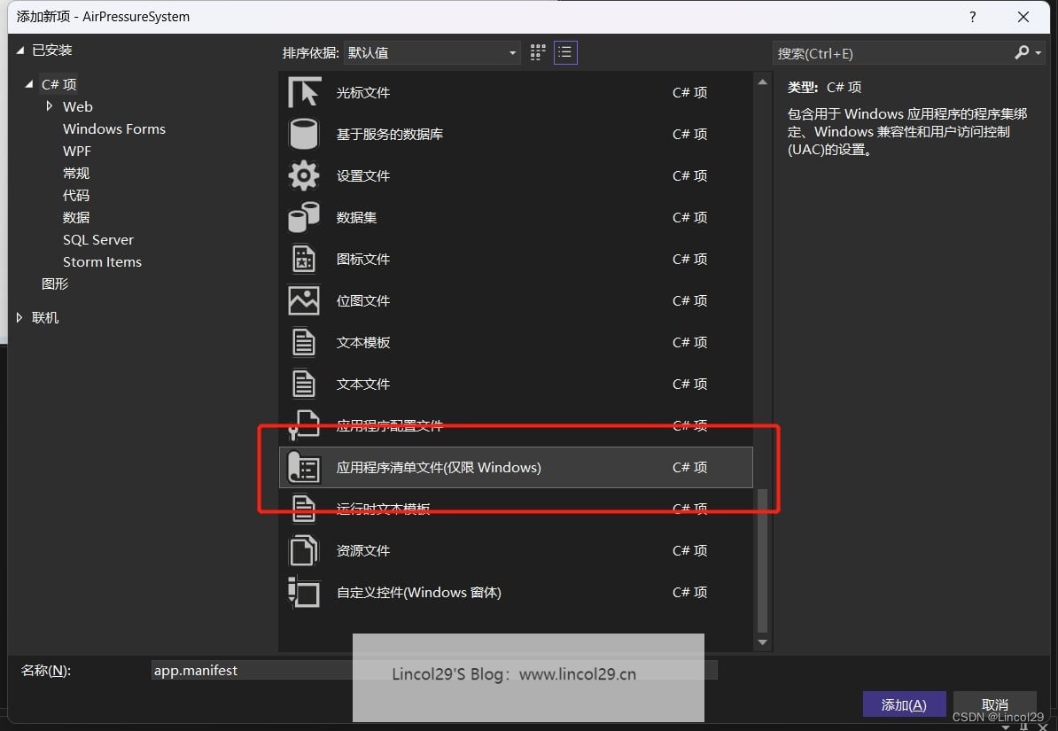Viewport: 1058px width, 731px height.
Task: Switch to list view mode
Action: click(565, 53)
